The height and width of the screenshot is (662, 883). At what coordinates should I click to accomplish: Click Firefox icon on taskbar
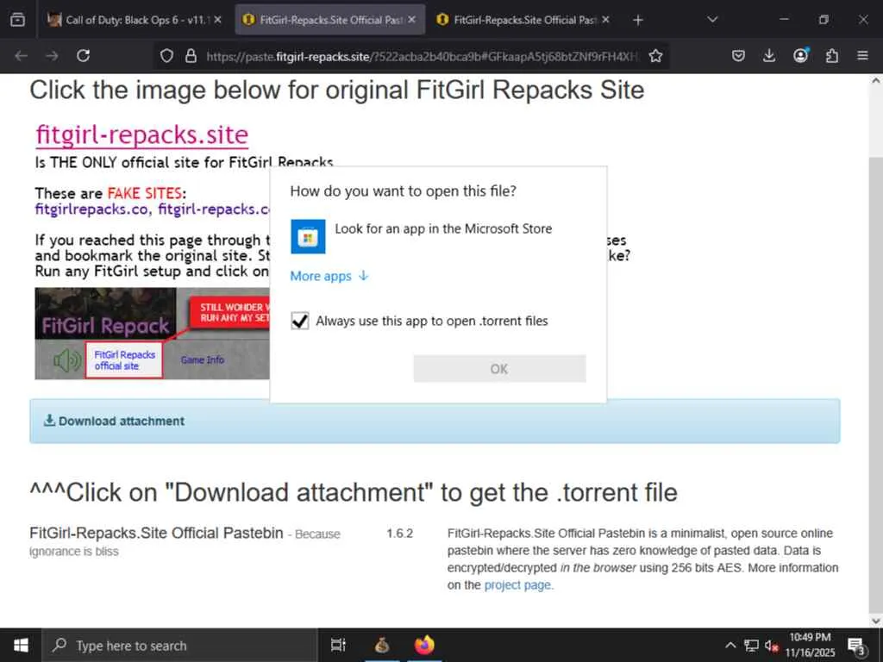click(x=424, y=645)
